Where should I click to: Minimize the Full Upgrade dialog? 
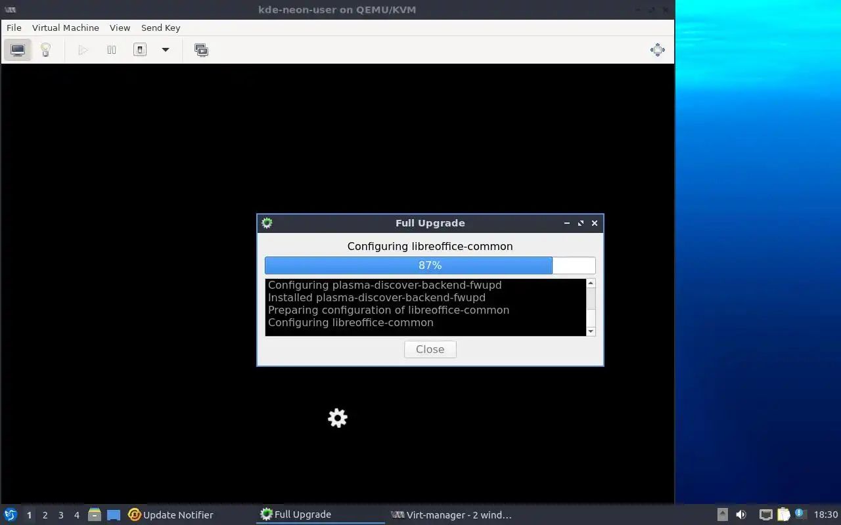[x=567, y=223]
